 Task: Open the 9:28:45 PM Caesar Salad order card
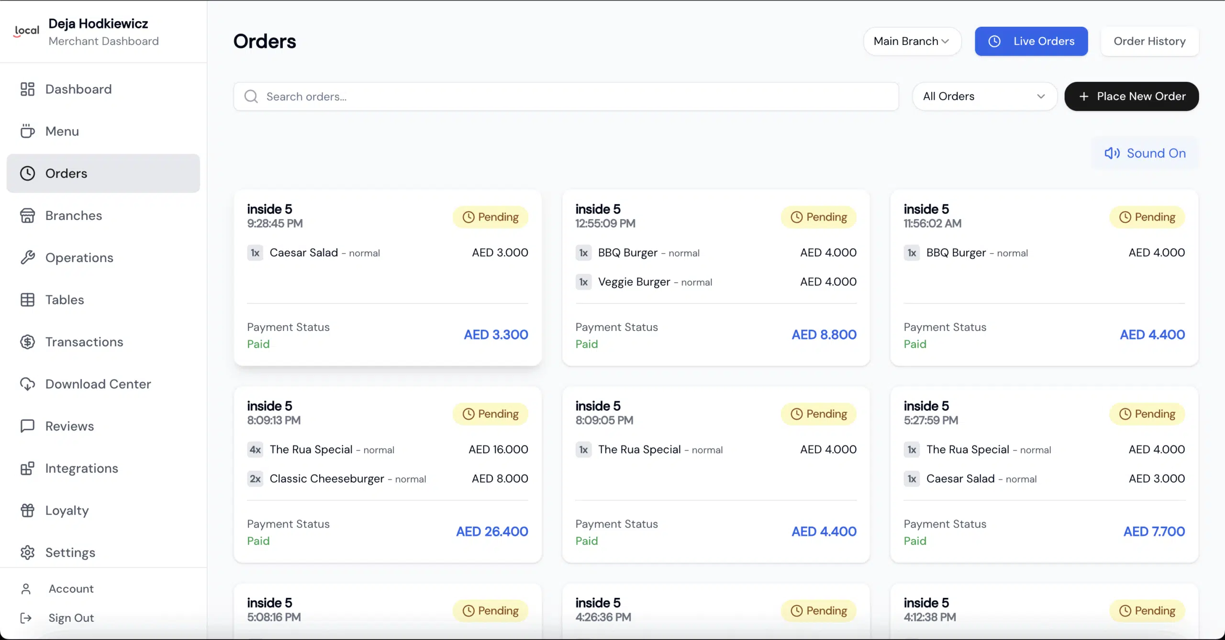click(x=387, y=277)
